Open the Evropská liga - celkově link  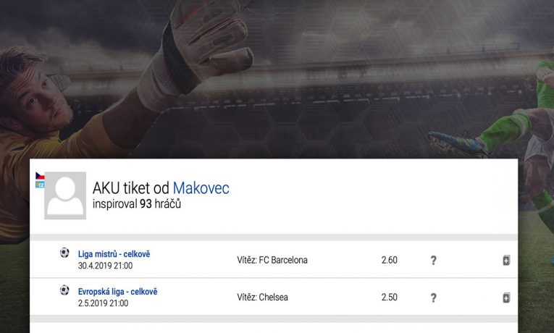[117, 292]
